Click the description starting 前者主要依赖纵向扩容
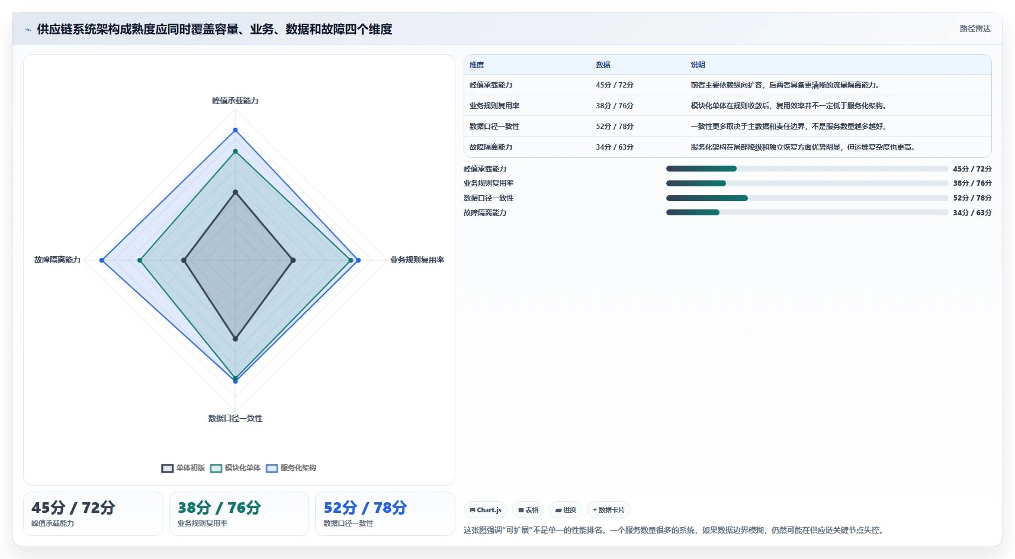Image resolution: width=1015 pixels, height=559 pixels. tap(786, 85)
